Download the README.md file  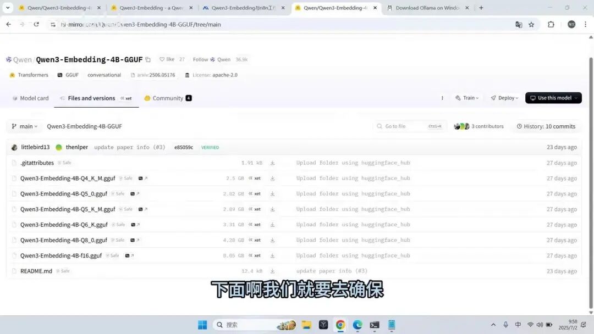[x=272, y=271]
